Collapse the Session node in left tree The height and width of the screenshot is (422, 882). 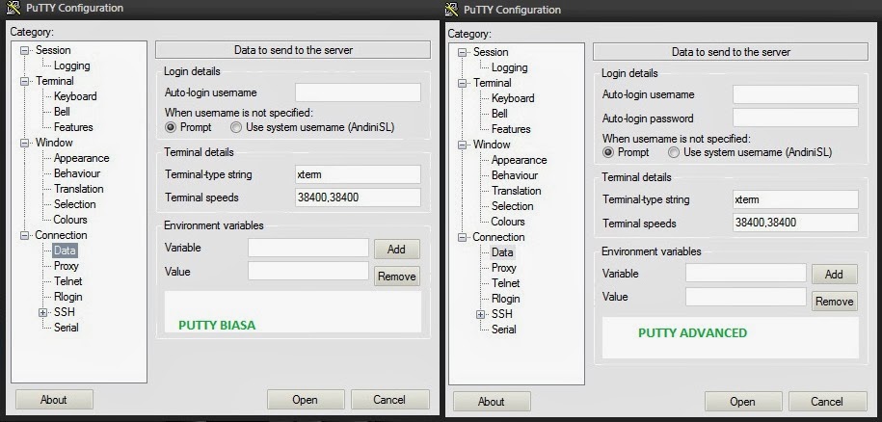(x=24, y=50)
